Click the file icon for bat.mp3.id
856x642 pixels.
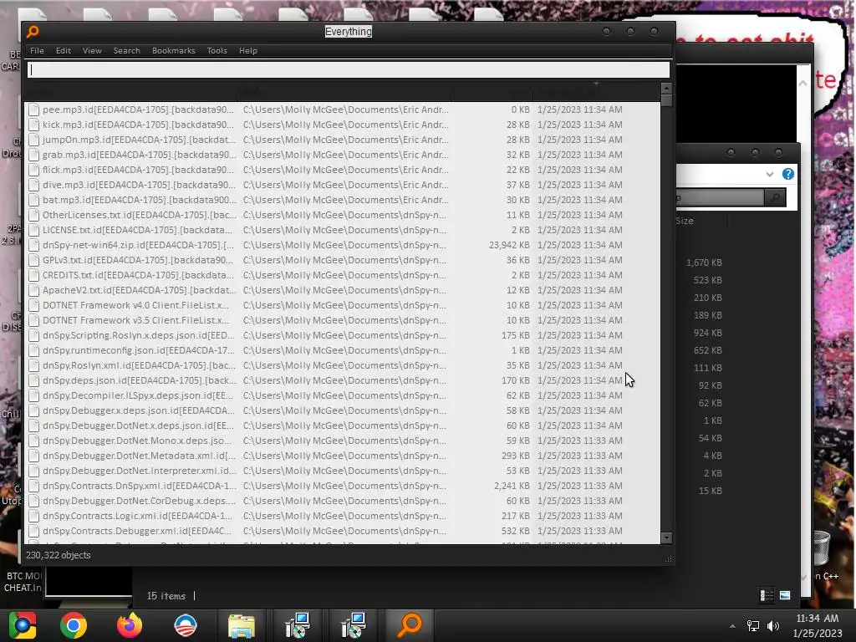(x=33, y=200)
